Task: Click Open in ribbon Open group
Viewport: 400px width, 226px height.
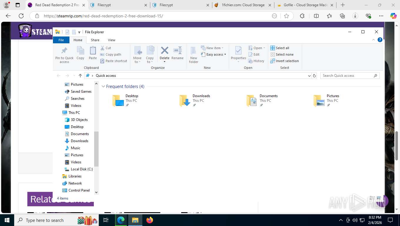Action: point(257,48)
